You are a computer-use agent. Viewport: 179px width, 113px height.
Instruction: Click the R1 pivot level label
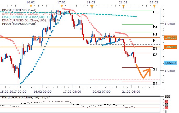[x=155, y=34]
